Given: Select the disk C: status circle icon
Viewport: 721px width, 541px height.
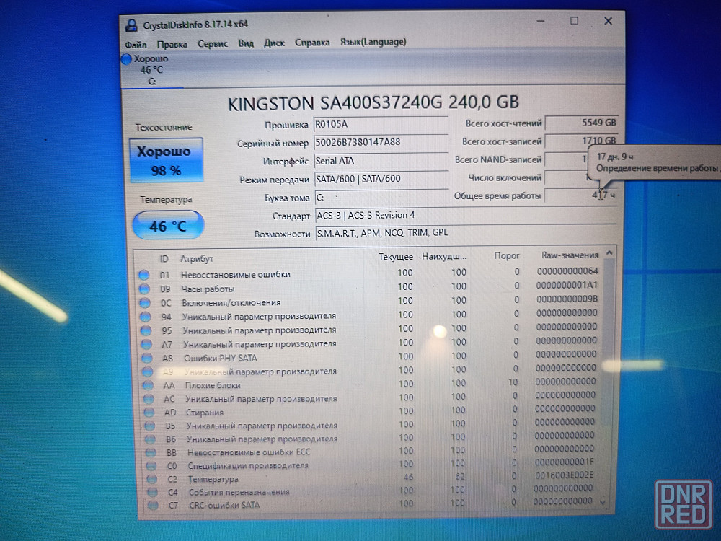Looking at the screenshot, I should (x=127, y=59).
